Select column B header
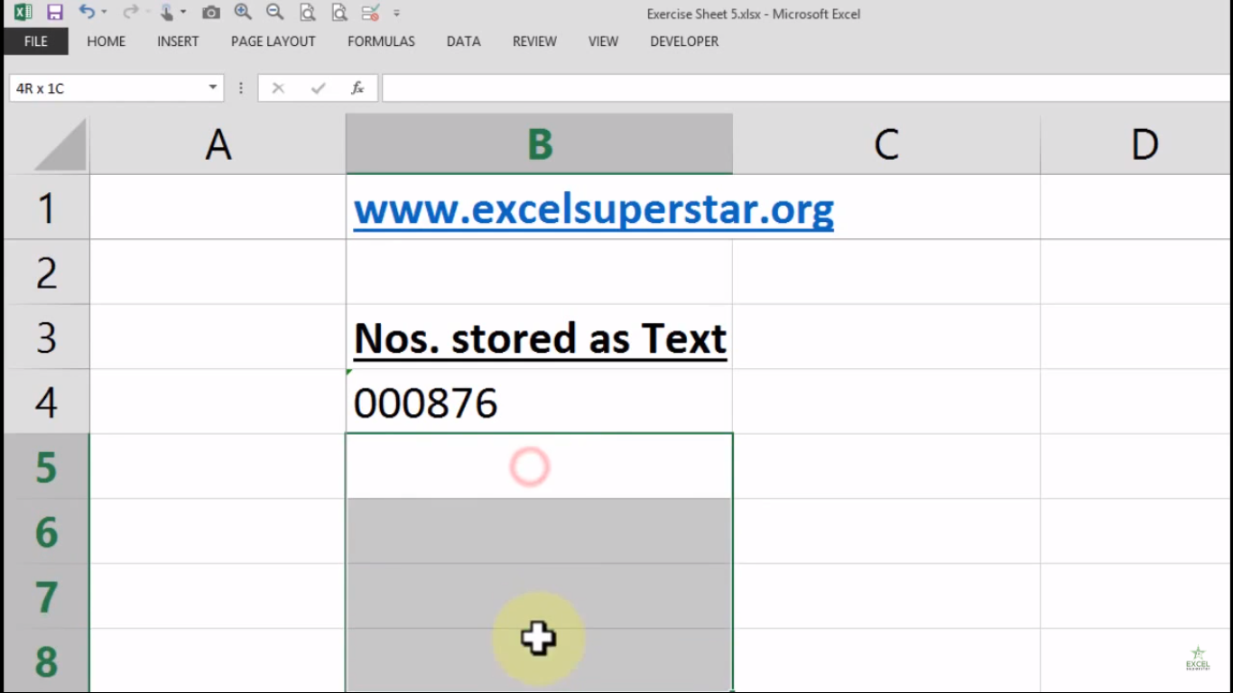 point(539,144)
